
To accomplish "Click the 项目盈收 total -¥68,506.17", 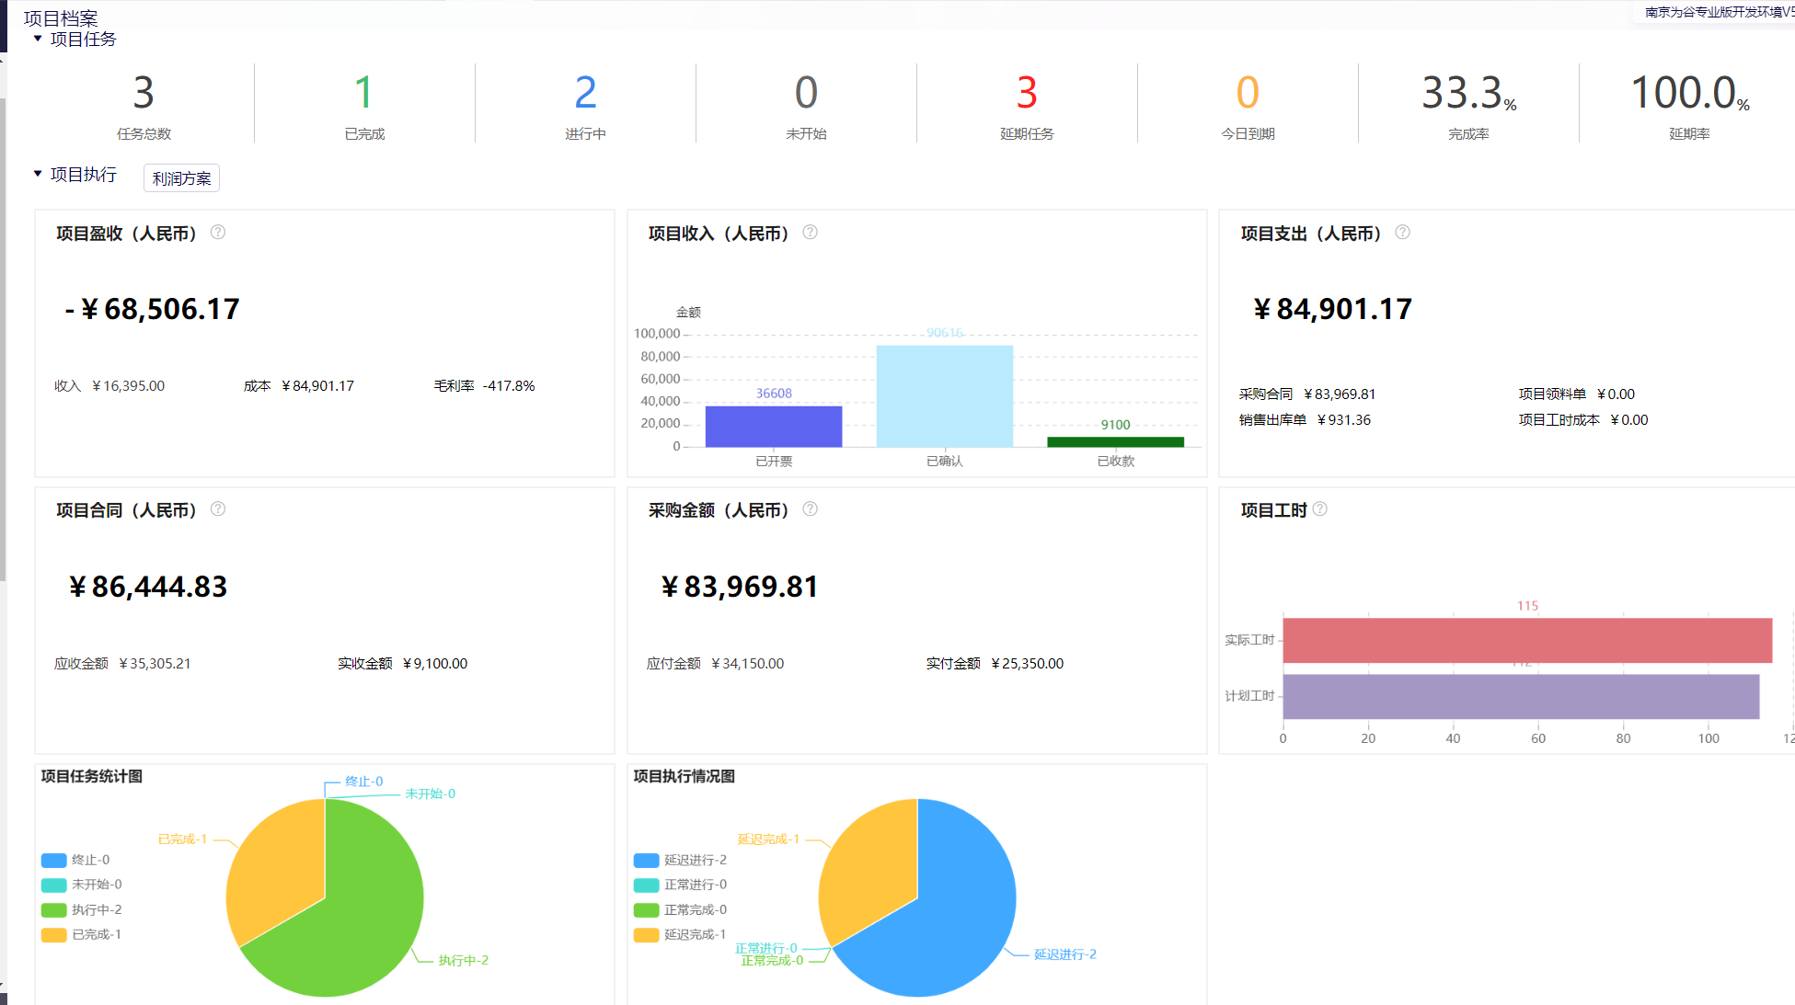I will pos(153,309).
